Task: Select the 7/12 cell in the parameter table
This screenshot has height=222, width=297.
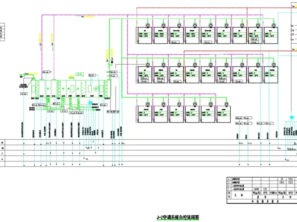Action: tap(265, 189)
